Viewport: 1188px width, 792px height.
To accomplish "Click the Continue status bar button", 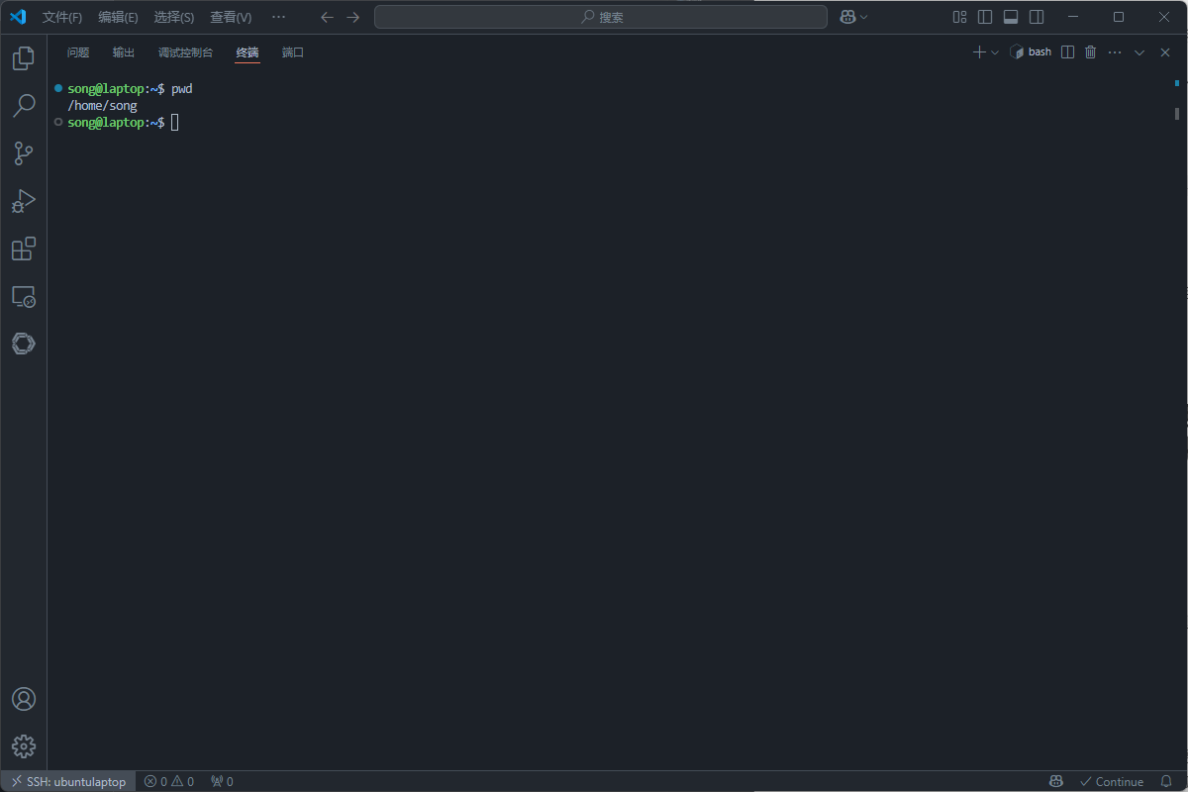I will (1112, 781).
